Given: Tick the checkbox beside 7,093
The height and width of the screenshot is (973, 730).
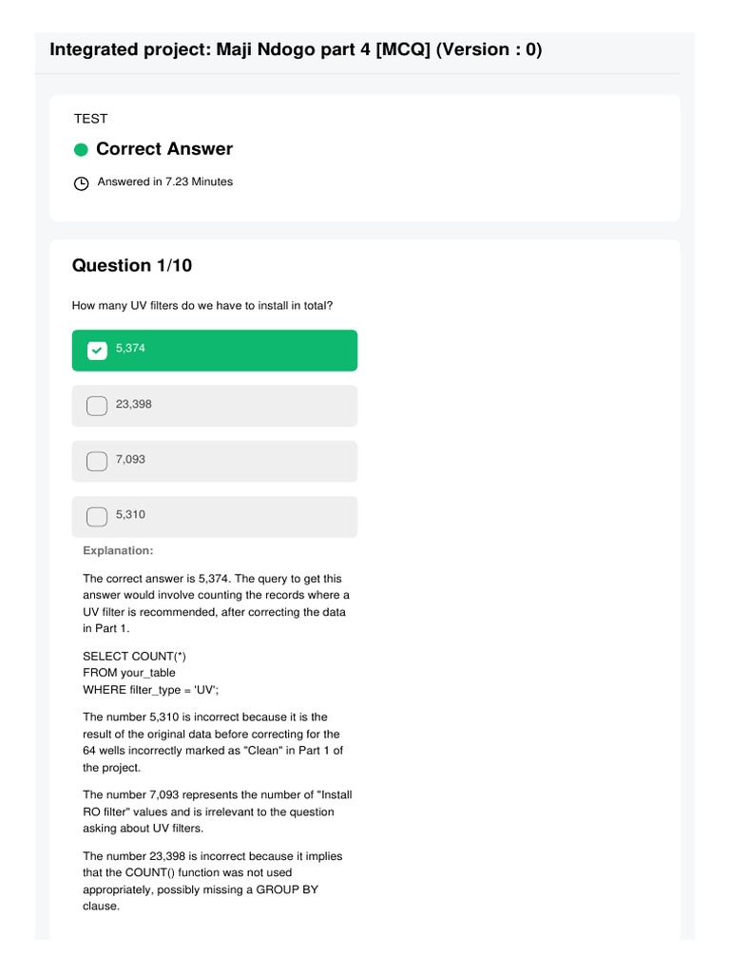Looking at the screenshot, I should [x=97, y=461].
